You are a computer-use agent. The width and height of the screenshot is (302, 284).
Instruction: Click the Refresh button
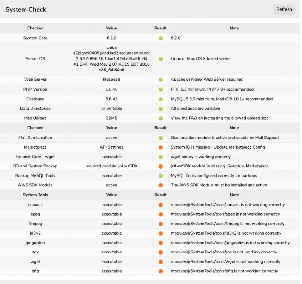284,9
